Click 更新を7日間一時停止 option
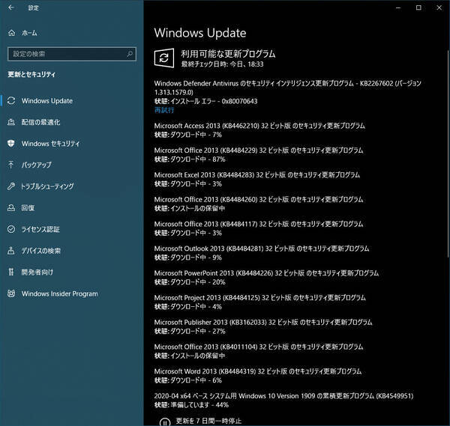The height and width of the screenshot is (426, 450). (208, 421)
